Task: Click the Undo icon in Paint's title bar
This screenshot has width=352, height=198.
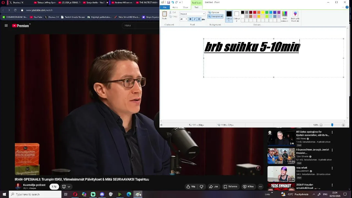Action: pos(173,2)
